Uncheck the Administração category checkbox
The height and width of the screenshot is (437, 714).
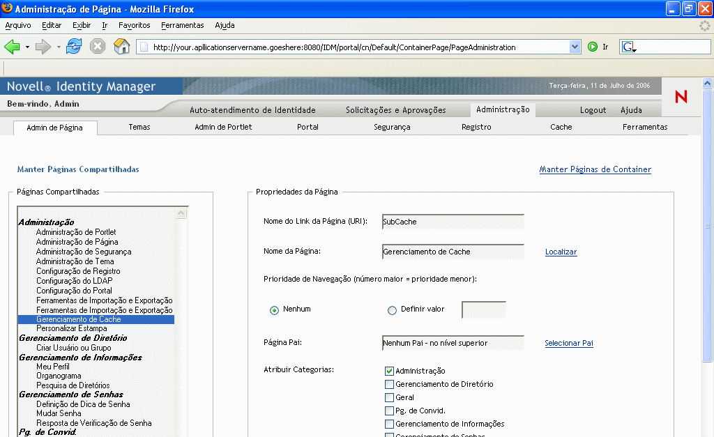[x=389, y=371]
